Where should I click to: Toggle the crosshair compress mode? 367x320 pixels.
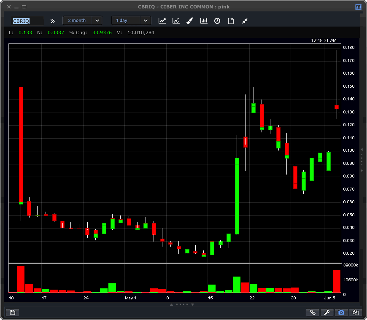245,21
